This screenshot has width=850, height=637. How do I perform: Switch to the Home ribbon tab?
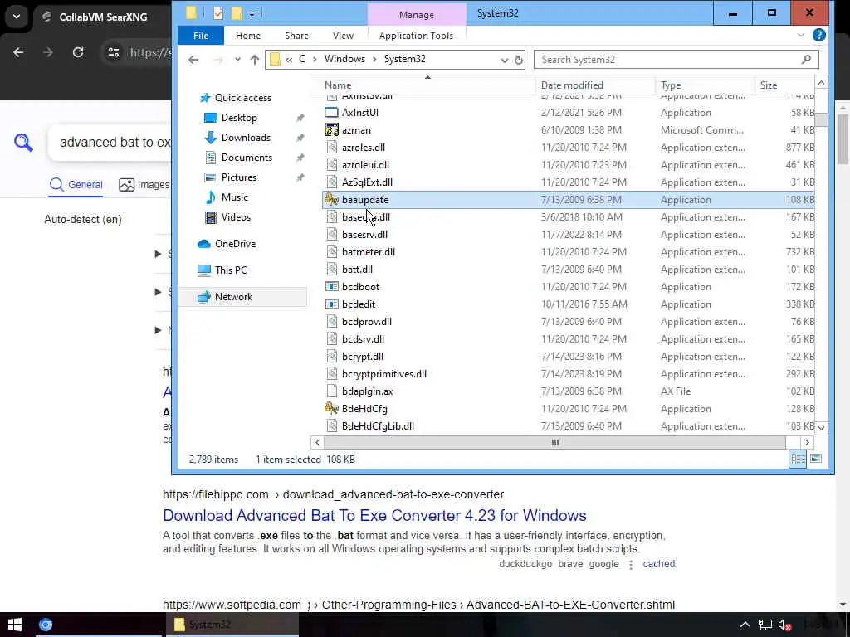[x=247, y=36]
